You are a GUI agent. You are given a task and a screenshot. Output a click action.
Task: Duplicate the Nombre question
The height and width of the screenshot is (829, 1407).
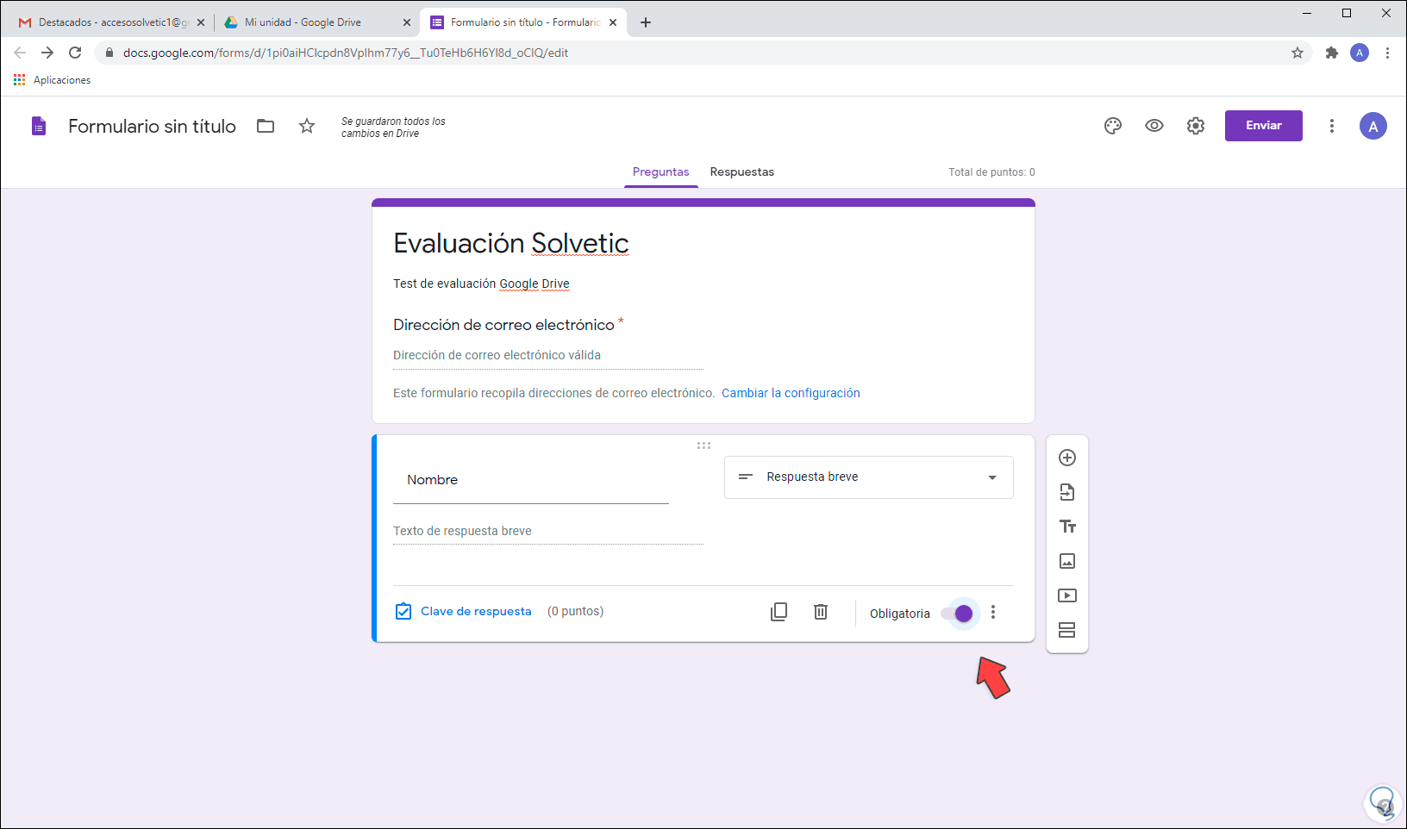coord(779,612)
